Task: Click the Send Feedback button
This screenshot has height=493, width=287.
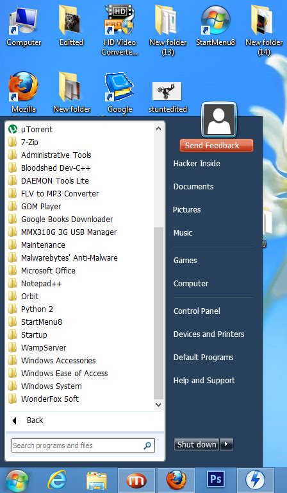Action: (217, 146)
